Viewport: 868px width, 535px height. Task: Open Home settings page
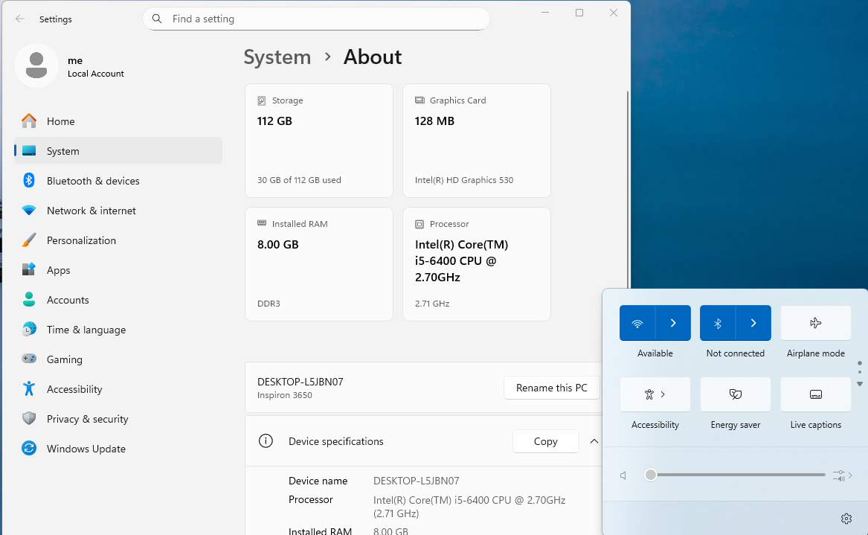pos(118,121)
